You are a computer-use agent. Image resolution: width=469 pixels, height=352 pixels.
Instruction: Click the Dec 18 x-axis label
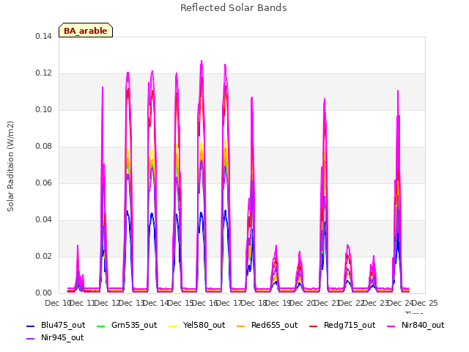(x=254, y=303)
